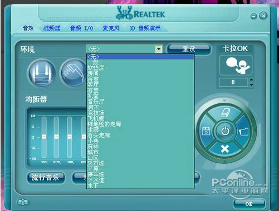Choose 浴室 in the environment list
The width and height of the screenshot is (279, 211).
pos(140,79)
